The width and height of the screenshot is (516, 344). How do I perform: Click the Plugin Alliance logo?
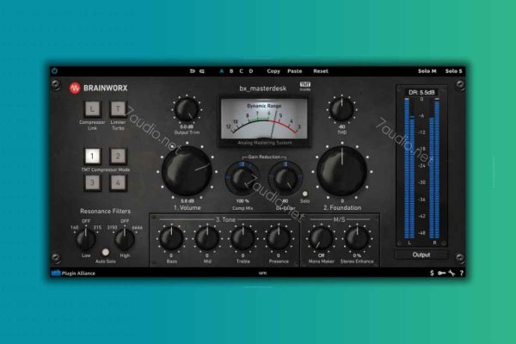coord(73,273)
